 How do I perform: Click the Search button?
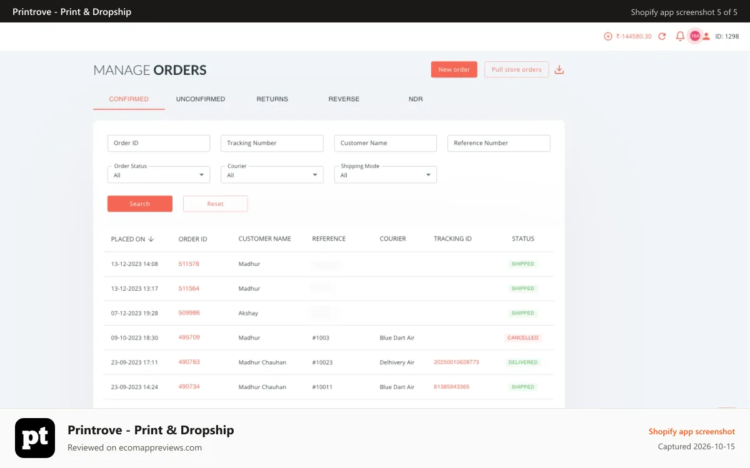140,204
